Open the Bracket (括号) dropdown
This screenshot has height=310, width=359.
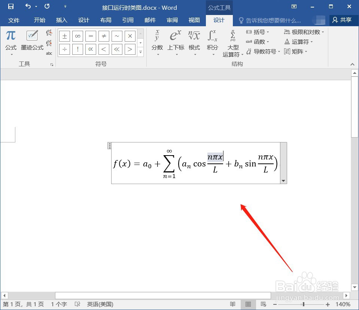point(258,32)
